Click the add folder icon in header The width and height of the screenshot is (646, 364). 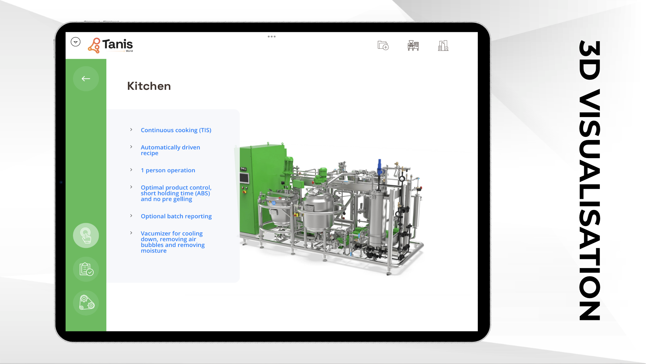(383, 45)
